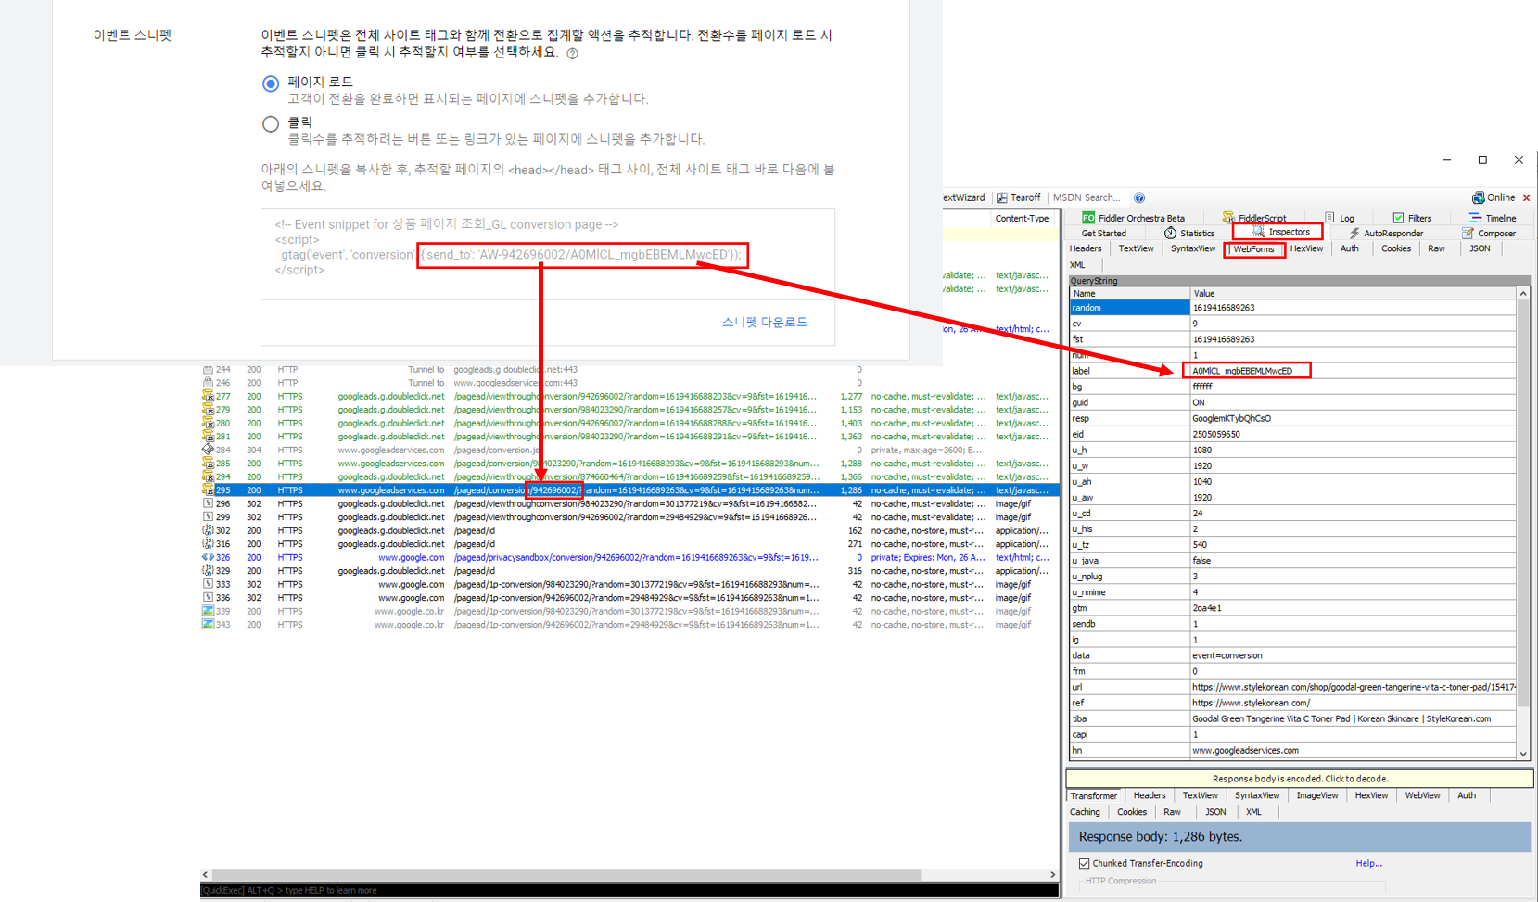Screen dimensions: 1538x902
Task: Click the Composer pencil icon
Action: tap(1468, 234)
